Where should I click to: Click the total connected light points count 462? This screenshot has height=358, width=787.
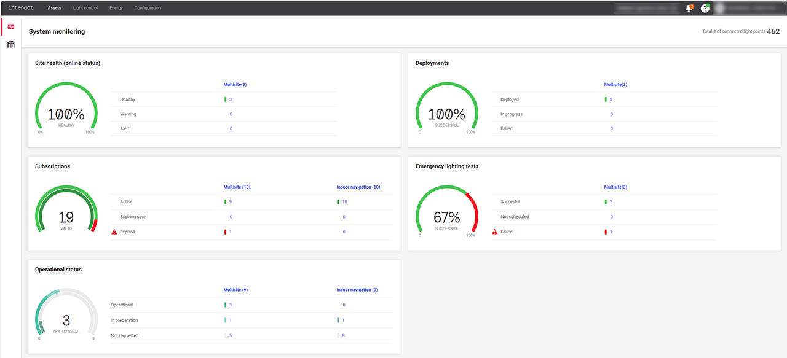click(x=773, y=31)
